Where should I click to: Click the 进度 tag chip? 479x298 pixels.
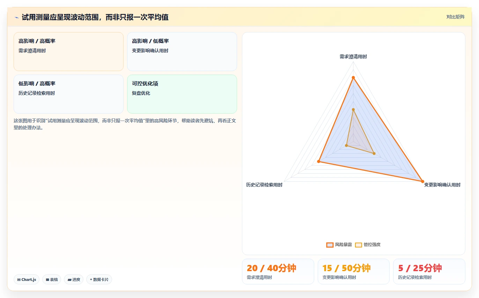click(x=74, y=280)
